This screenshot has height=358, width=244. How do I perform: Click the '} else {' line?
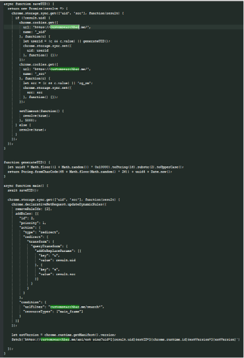click(x=23, y=125)
